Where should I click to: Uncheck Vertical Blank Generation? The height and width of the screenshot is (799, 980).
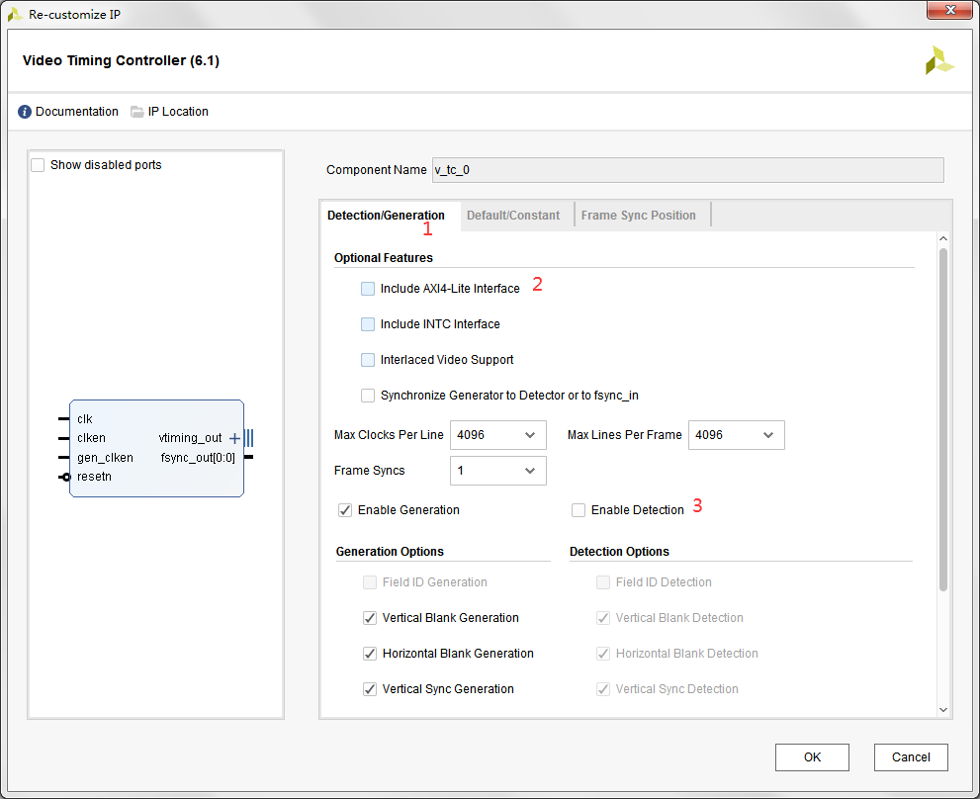tap(370, 618)
